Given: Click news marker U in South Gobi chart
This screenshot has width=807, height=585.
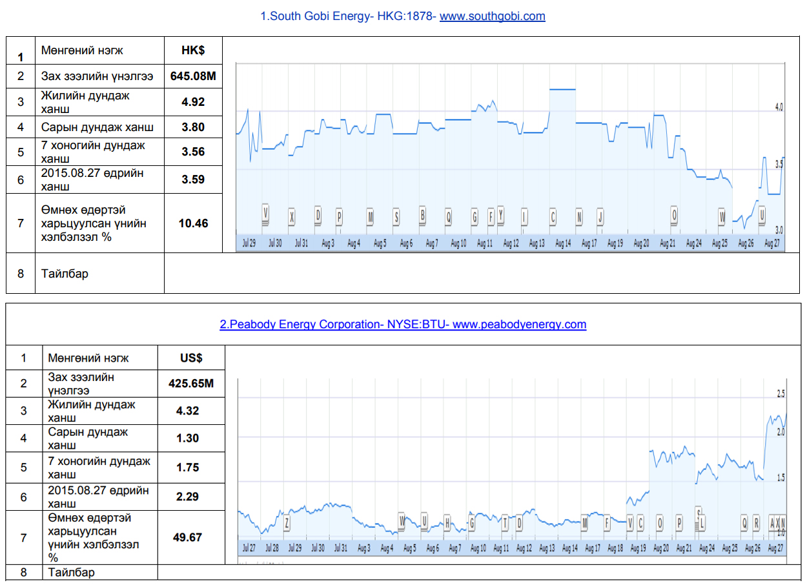Looking at the screenshot, I should 762,214.
